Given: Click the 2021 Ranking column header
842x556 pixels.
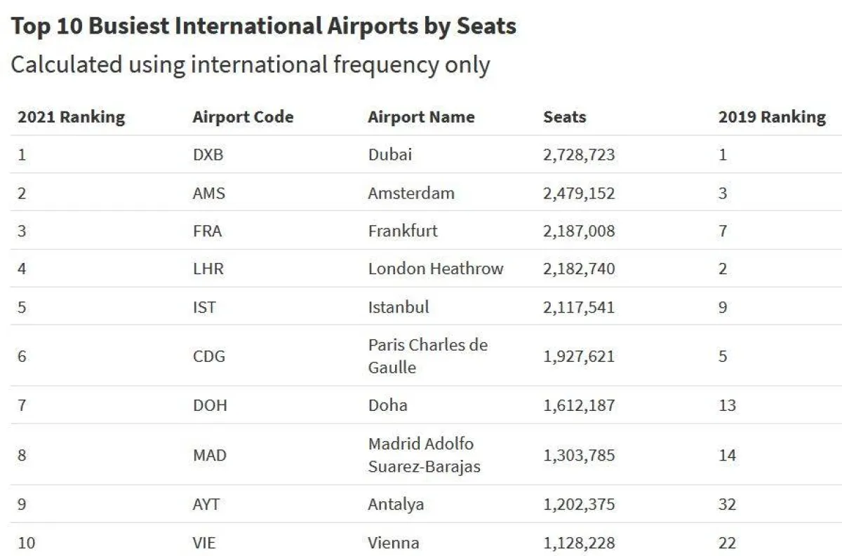Looking at the screenshot, I should tap(71, 117).
